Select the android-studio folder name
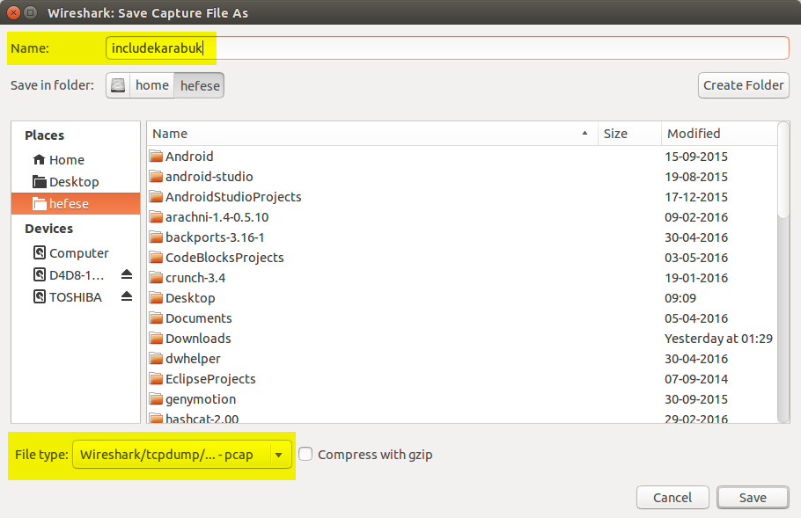The height and width of the screenshot is (518, 801). point(209,177)
